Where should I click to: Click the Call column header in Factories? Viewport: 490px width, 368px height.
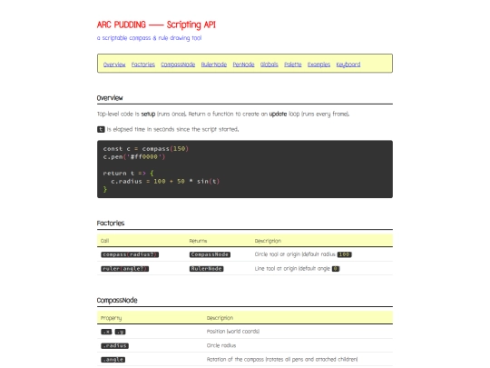[x=104, y=241]
